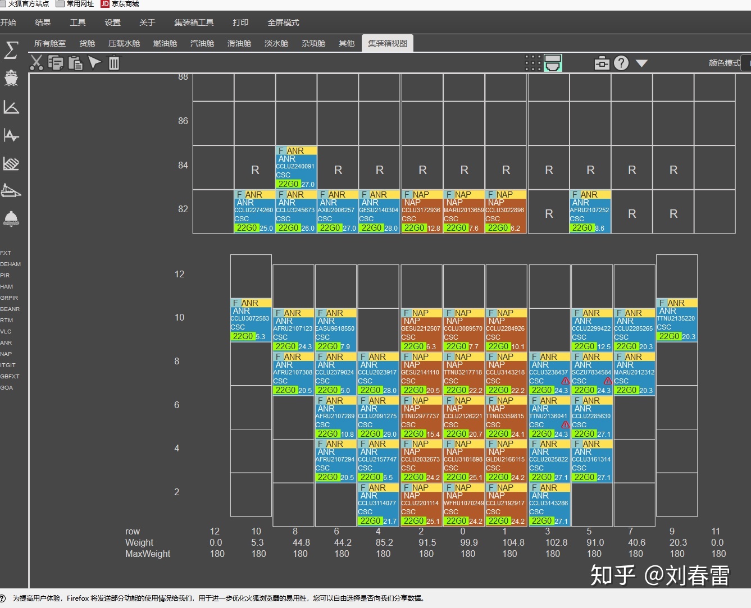Select the arrow pointer tool
Screen dimensions: 751x608
click(x=94, y=63)
